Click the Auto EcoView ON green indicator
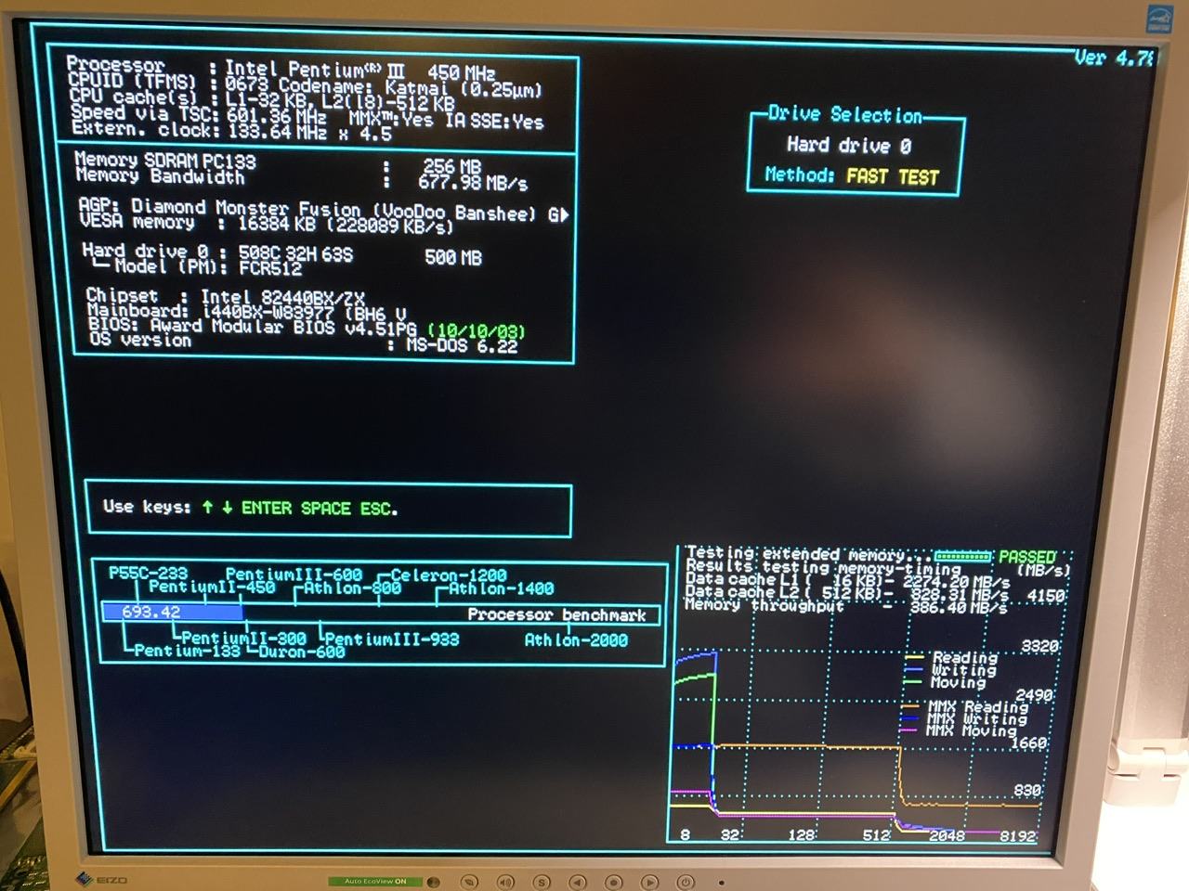Viewport: 1189px width, 891px height. (375, 881)
